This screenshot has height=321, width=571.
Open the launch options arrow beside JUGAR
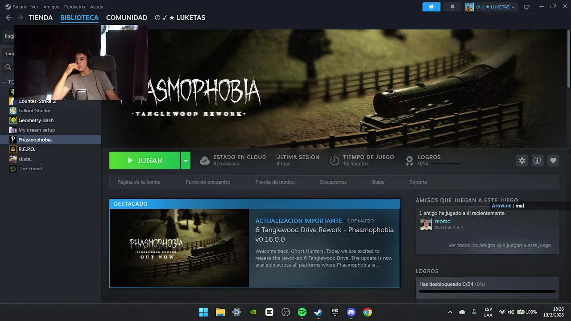point(186,160)
